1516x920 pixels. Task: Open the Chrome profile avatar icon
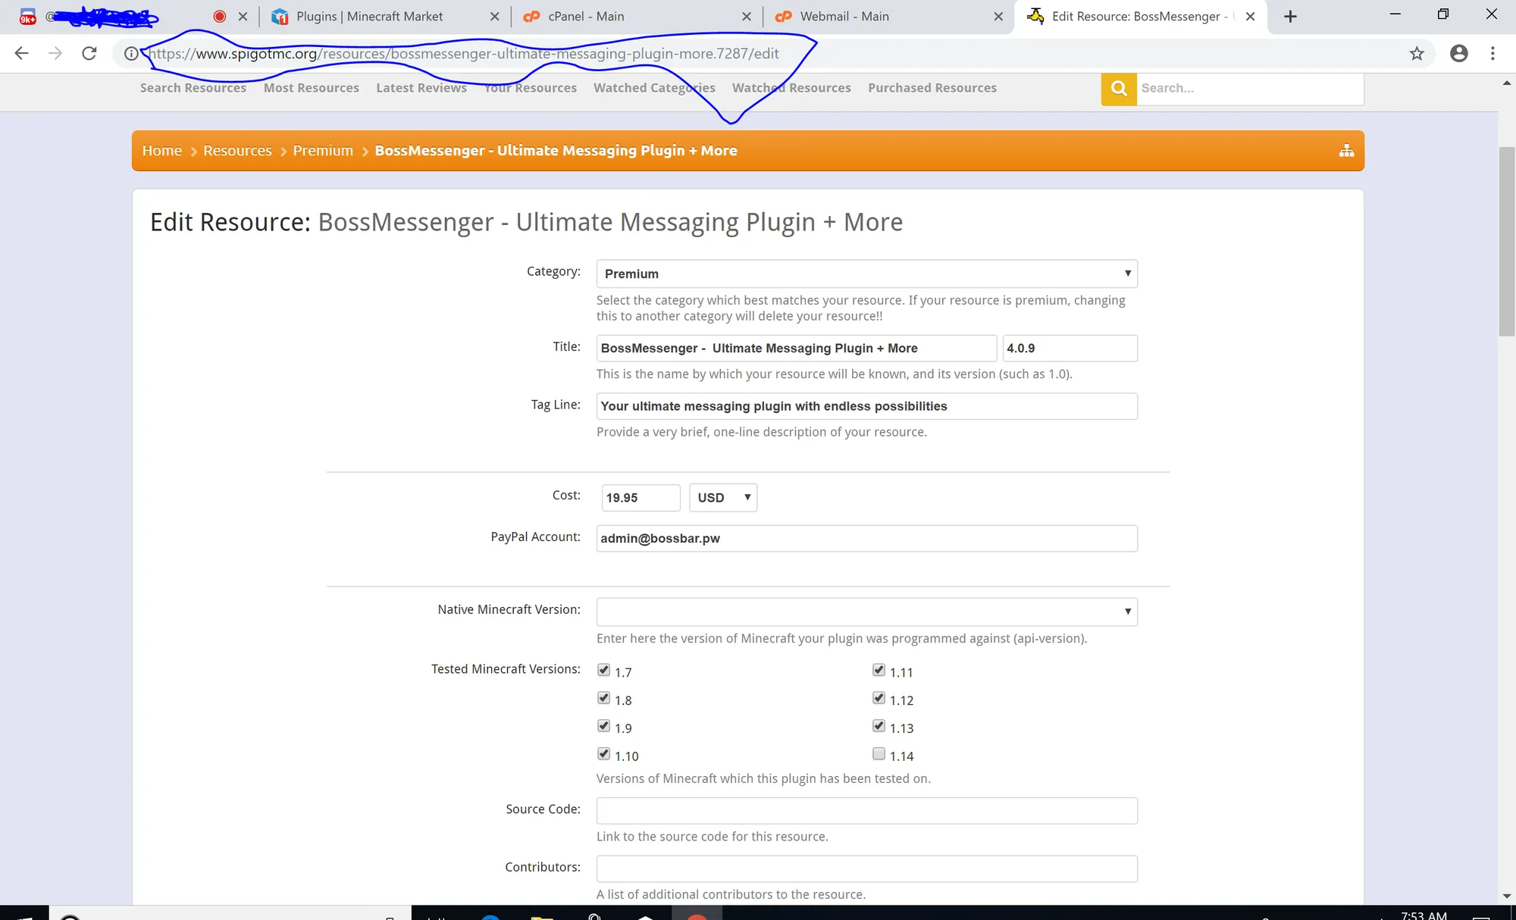pyautogui.click(x=1458, y=54)
